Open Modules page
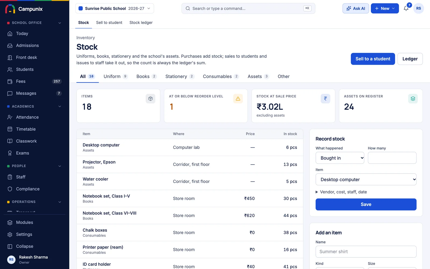The height and width of the screenshot is (269, 430). click(34, 222)
